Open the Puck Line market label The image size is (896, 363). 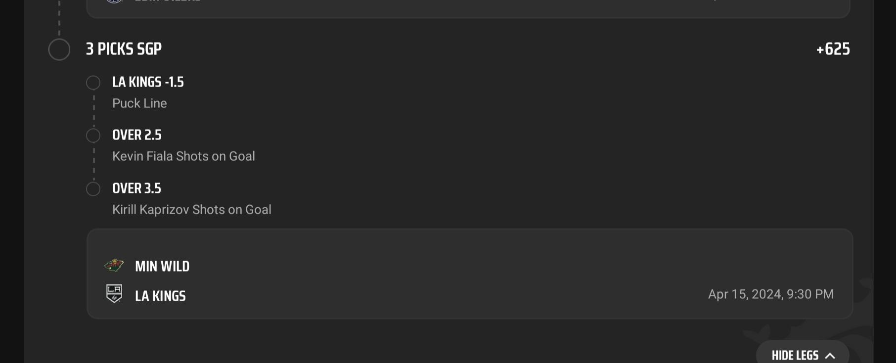coord(139,103)
